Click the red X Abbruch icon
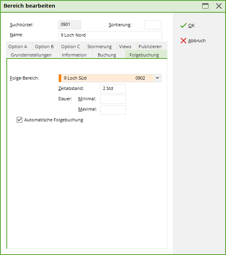Viewport: 226px width, 255px height. tap(184, 41)
